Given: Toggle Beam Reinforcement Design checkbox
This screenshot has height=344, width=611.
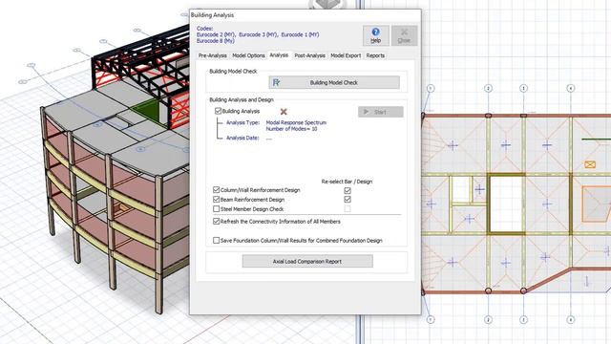Looking at the screenshot, I should point(217,199).
